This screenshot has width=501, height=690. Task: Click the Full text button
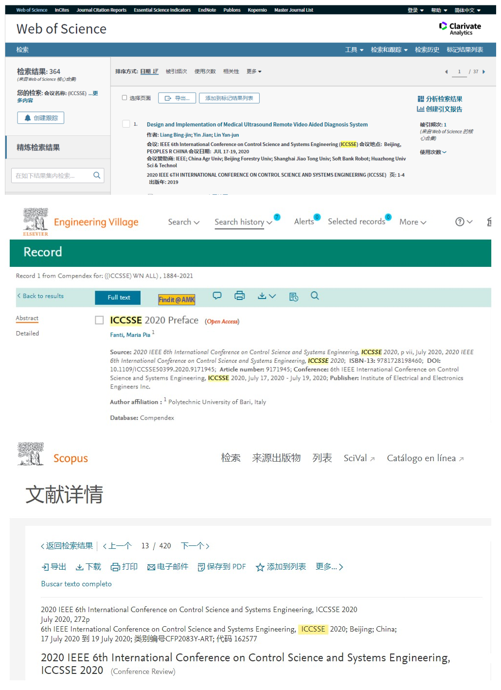pyautogui.click(x=118, y=298)
